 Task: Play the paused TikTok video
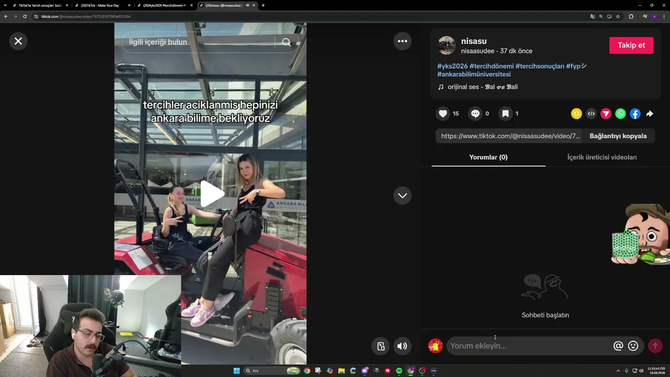[x=211, y=194]
